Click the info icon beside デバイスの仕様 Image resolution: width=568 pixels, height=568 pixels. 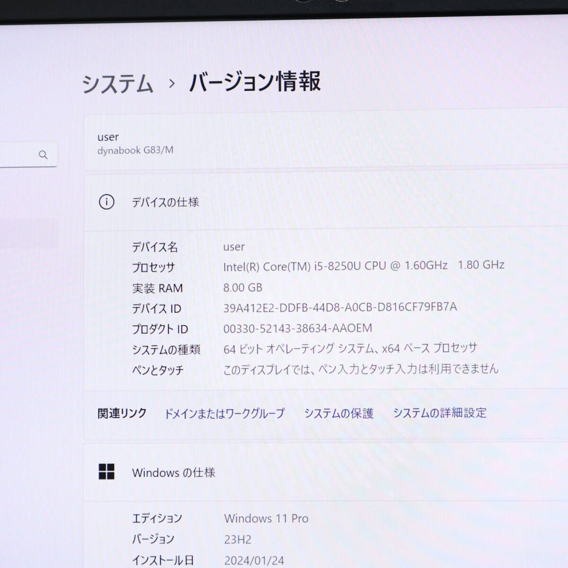pos(106,202)
